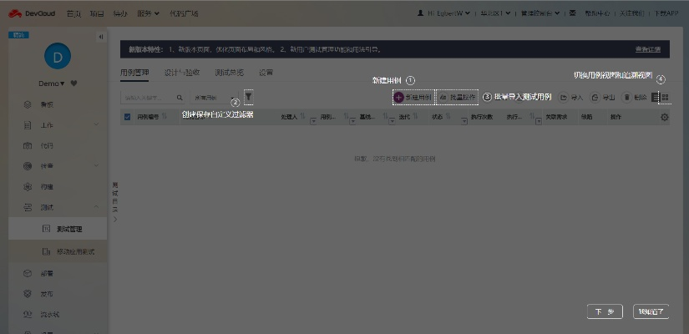Expand the 工作 sidebar section
Image resolution: width=689 pixels, height=334 pixels.
coord(96,125)
